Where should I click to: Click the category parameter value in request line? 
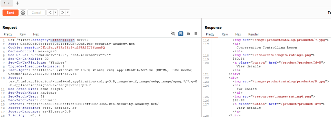[62, 40]
